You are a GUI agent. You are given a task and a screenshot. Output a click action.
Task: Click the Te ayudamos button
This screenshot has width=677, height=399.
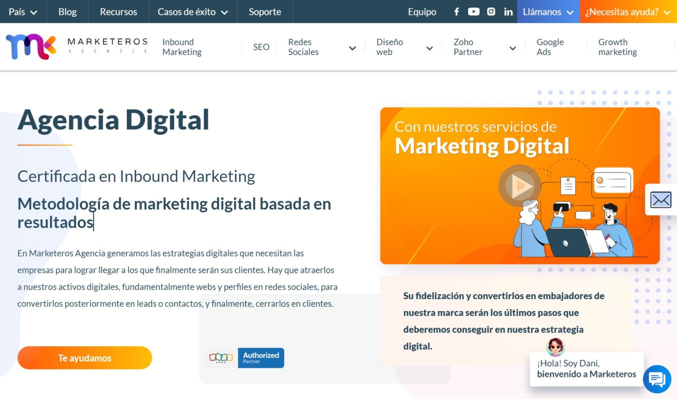tap(84, 358)
